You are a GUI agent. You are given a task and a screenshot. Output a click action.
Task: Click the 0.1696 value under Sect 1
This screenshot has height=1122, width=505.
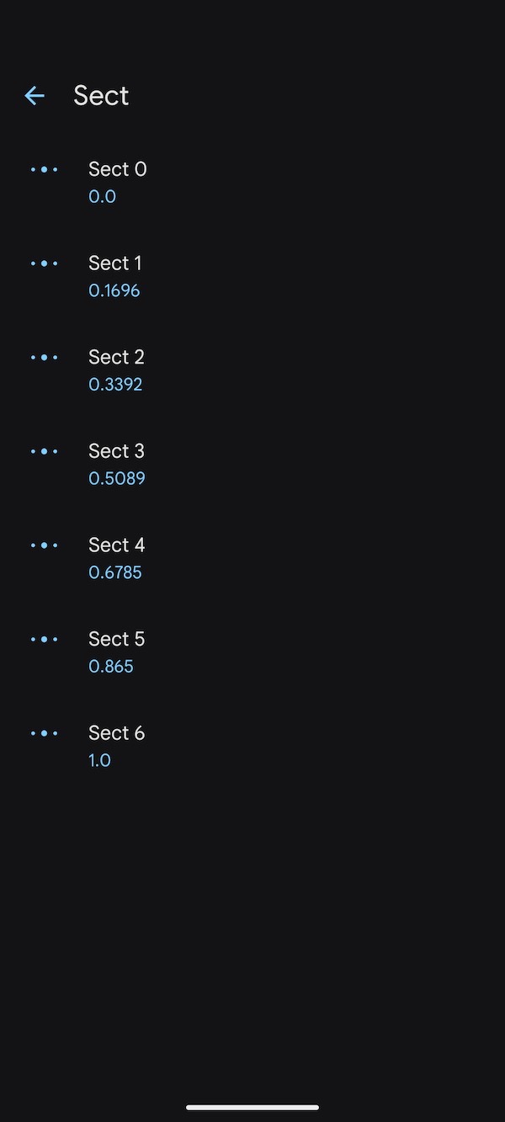coord(114,290)
